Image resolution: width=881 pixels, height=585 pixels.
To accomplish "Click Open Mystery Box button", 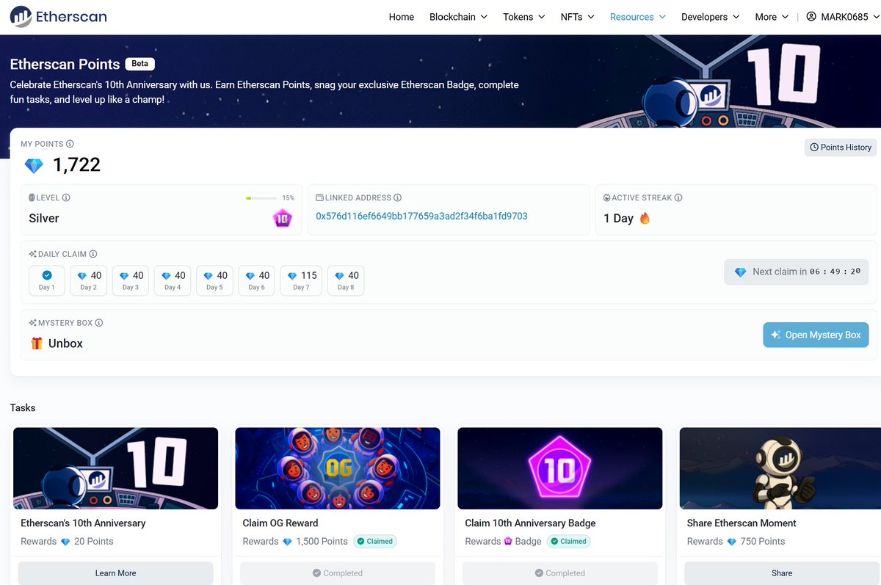I will click(816, 335).
